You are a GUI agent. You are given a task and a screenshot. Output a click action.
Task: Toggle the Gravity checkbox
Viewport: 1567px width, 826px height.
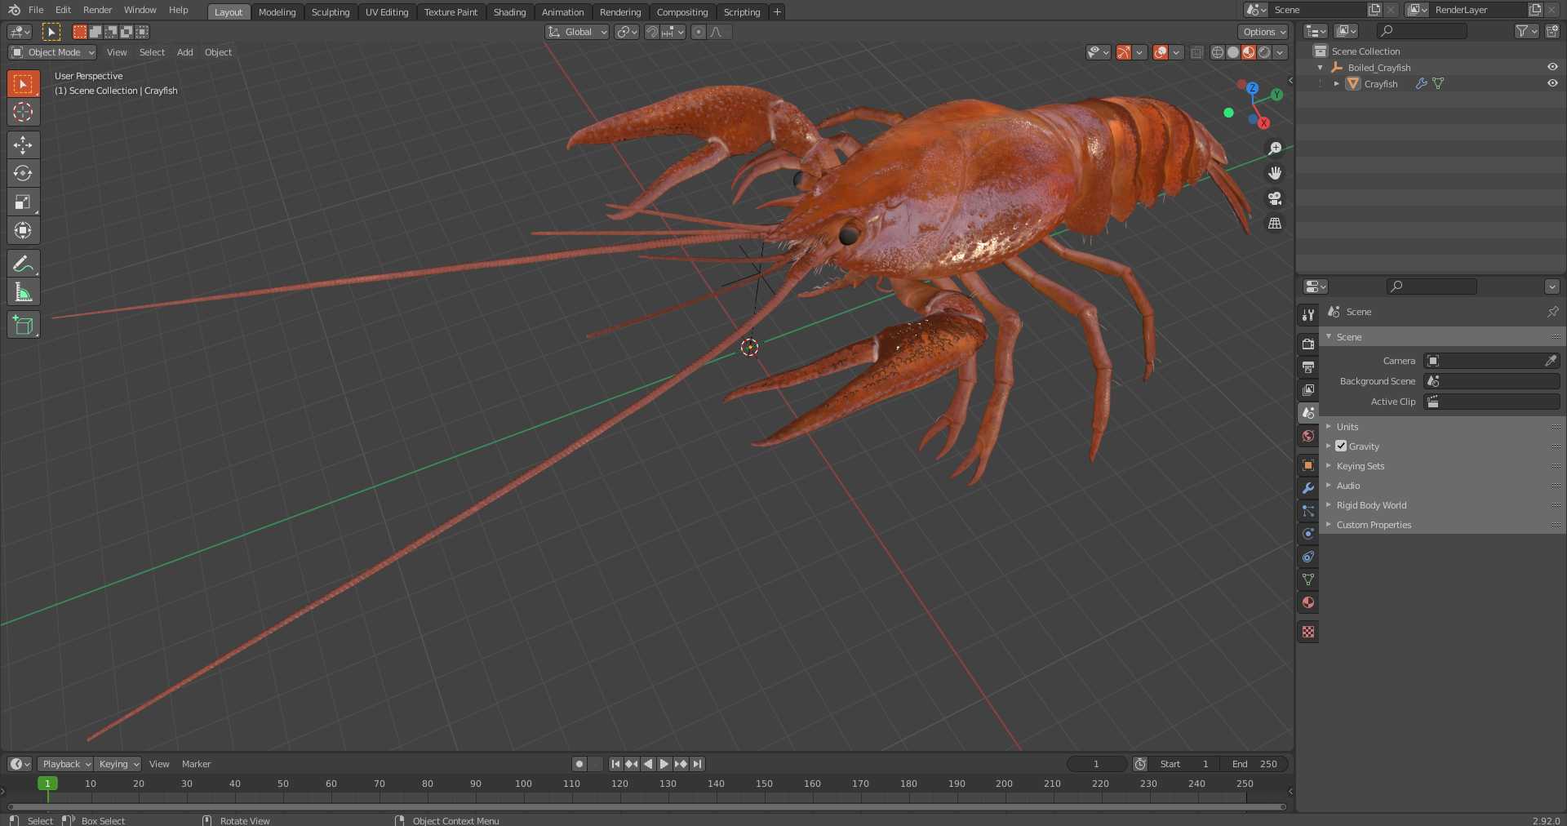tap(1341, 446)
